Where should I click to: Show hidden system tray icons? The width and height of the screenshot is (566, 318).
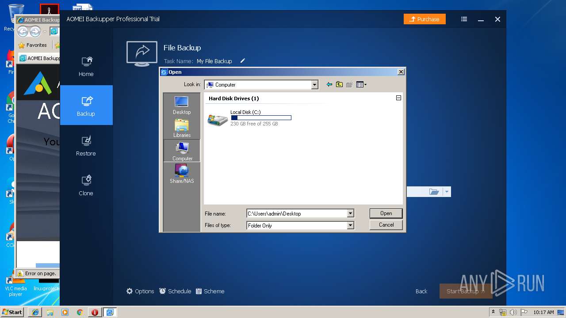click(x=493, y=312)
